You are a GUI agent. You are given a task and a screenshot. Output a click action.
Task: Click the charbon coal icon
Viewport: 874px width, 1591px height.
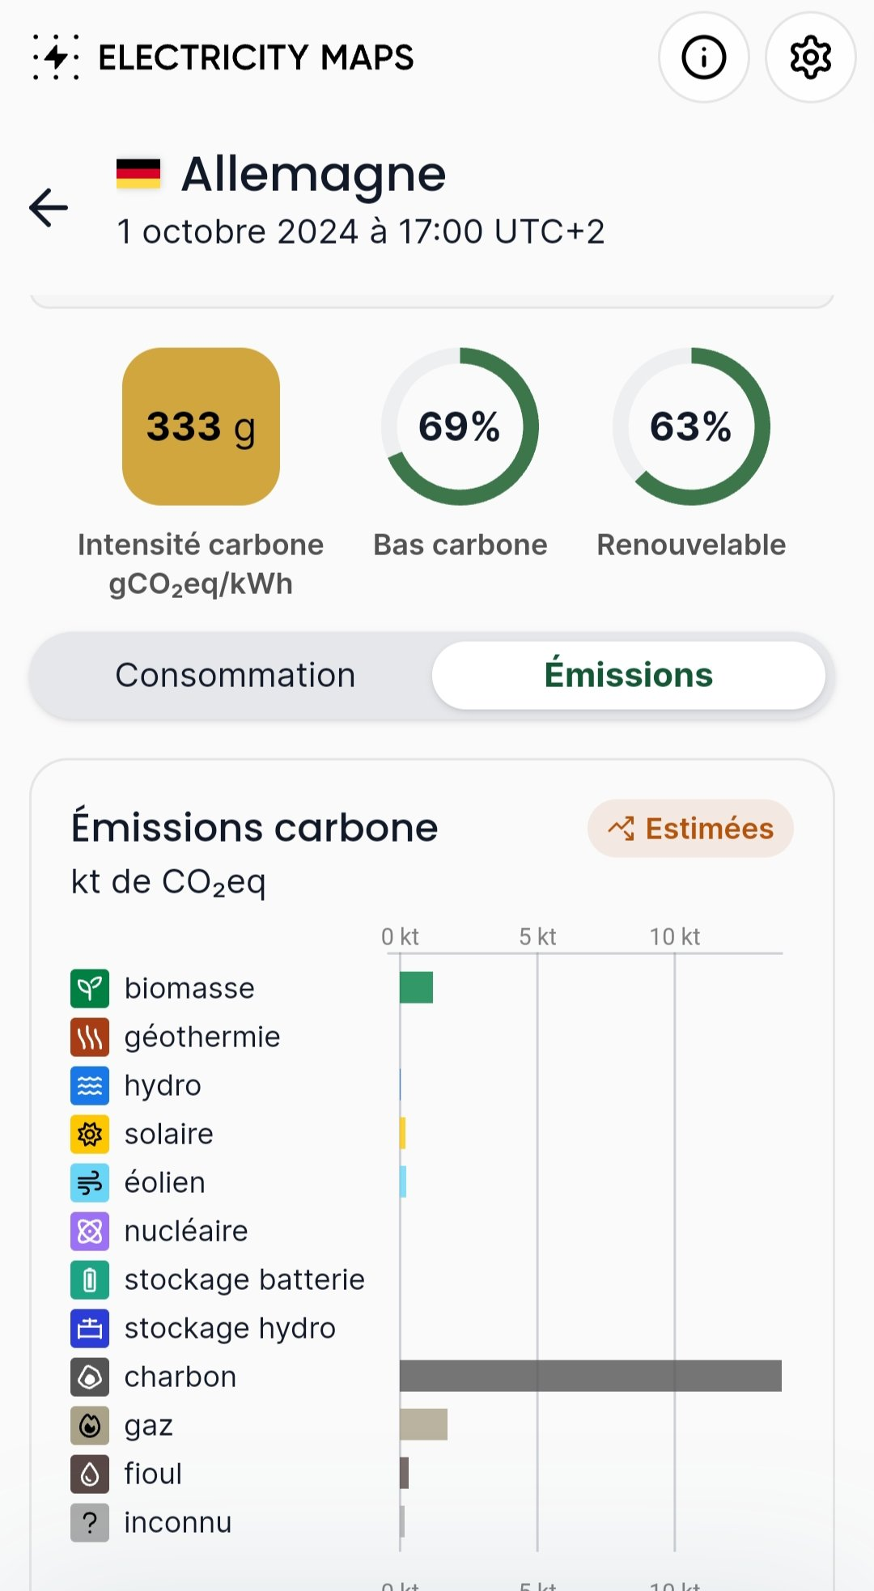point(90,1377)
